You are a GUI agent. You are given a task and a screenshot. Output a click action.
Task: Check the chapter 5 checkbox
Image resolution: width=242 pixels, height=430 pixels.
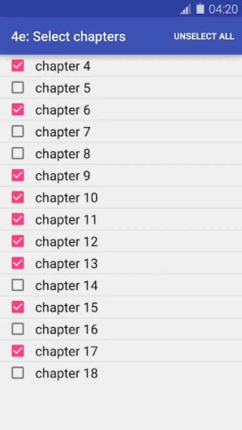[x=18, y=88]
